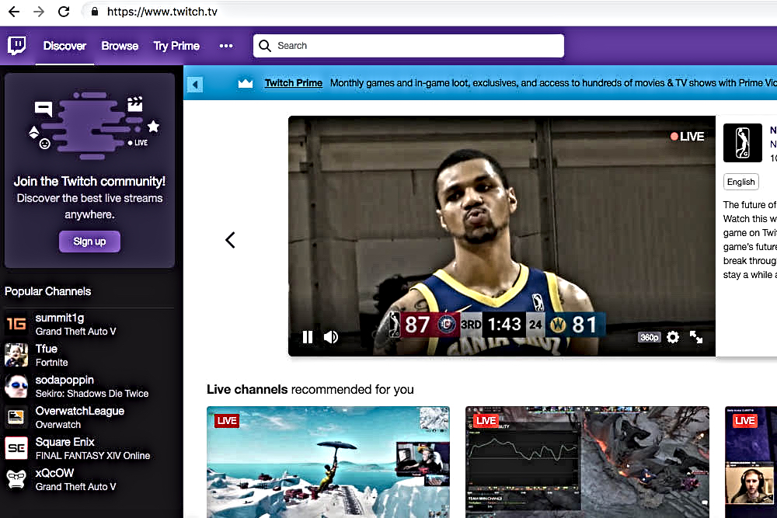The image size is (777, 518).
Task: Click the English language tag
Action: [740, 182]
